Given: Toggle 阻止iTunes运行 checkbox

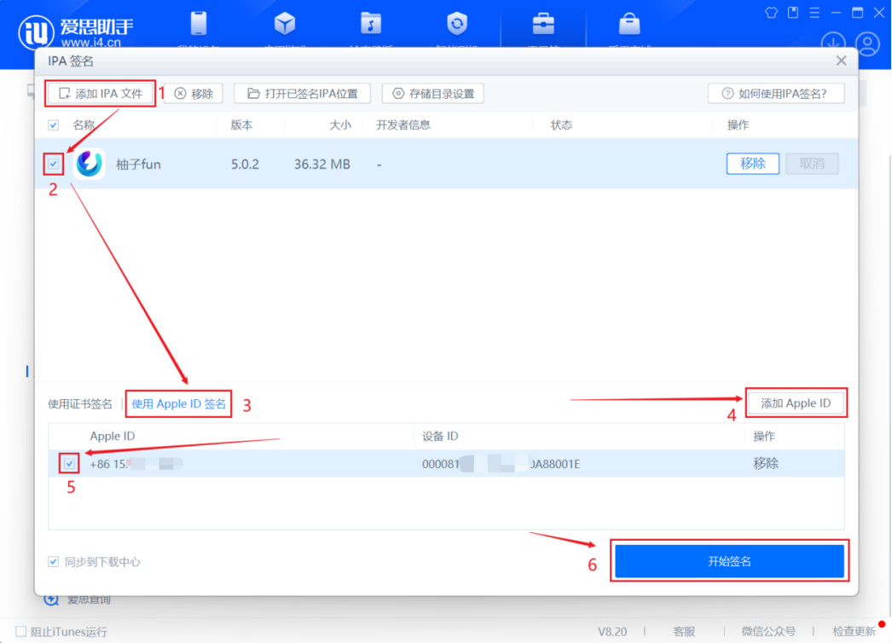Looking at the screenshot, I should click(x=21, y=632).
